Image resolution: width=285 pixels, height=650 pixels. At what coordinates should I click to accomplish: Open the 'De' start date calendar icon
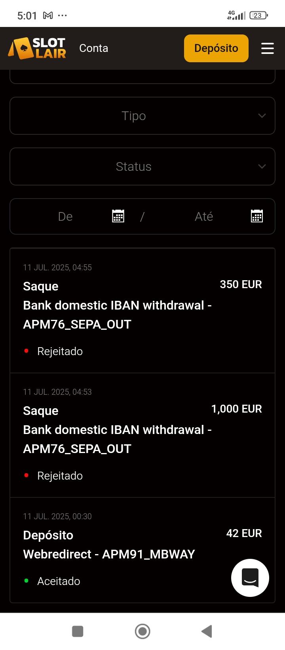118,216
